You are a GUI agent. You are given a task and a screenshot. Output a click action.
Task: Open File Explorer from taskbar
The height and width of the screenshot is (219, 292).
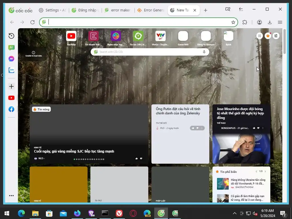coord(35,213)
